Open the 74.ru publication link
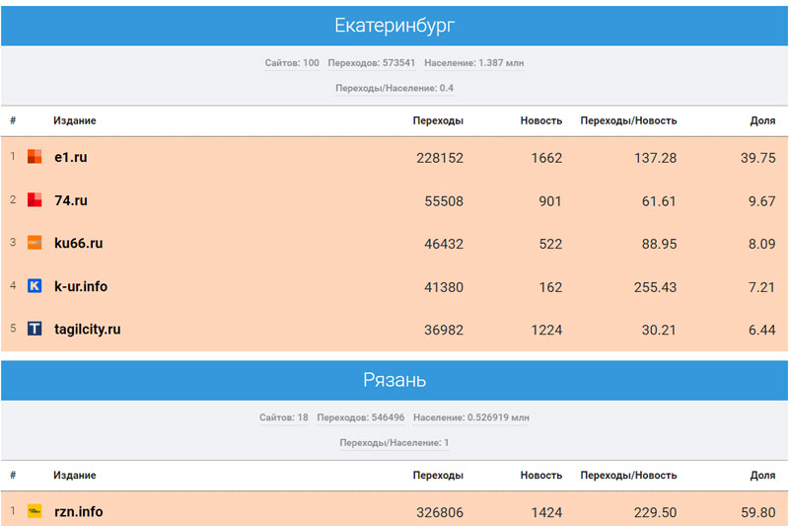Screen dimensions: 789x526 click(x=71, y=200)
